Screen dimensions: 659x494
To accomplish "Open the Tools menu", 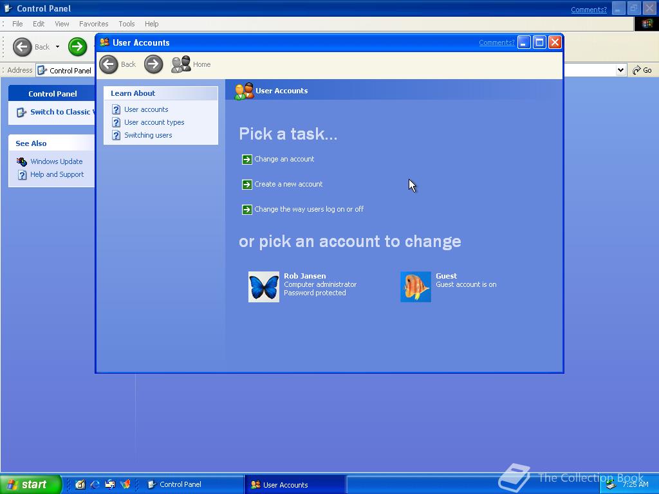I will tap(126, 24).
